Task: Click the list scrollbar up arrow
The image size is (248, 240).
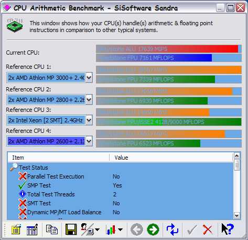Action: click(237, 155)
